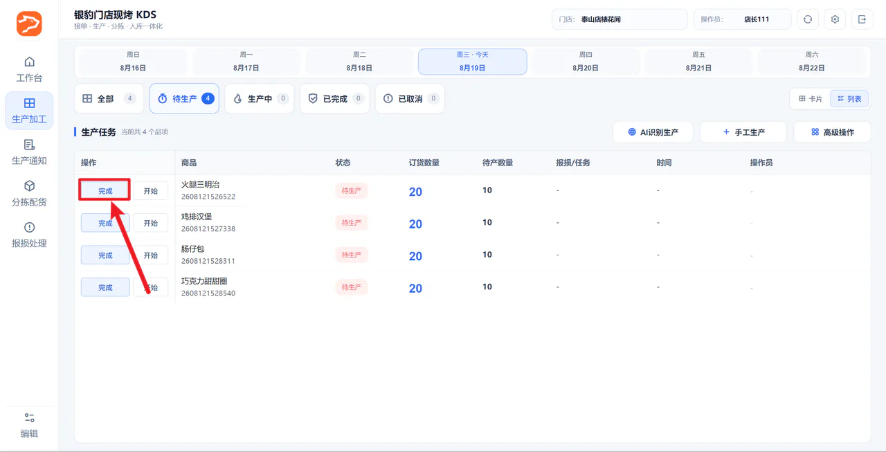886x452 pixels.
Task: Click the 编辑 sidebar item
Action: 29,426
